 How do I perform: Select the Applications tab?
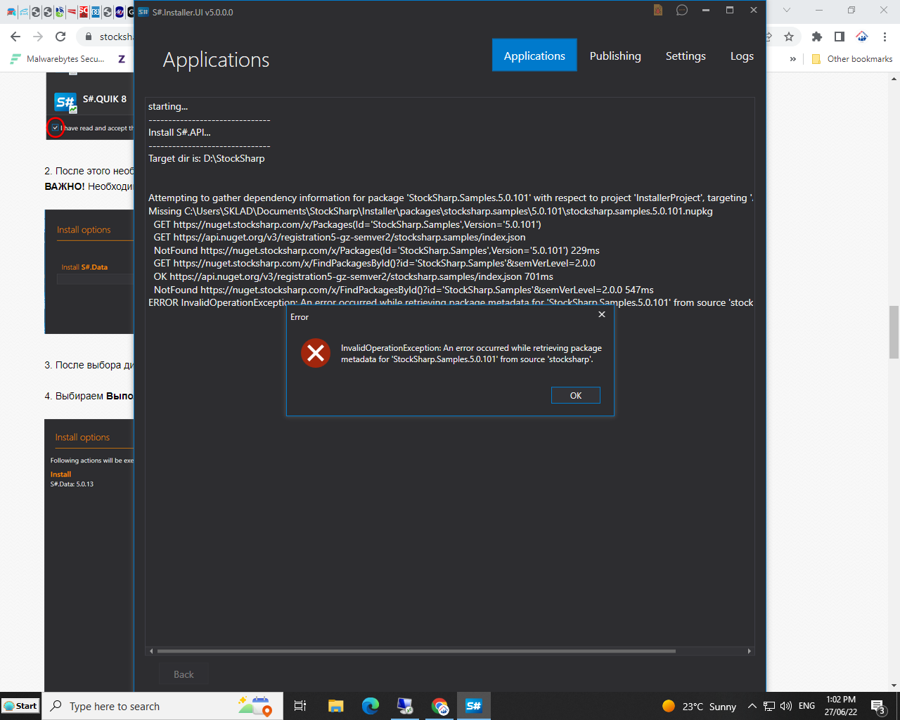coord(534,56)
